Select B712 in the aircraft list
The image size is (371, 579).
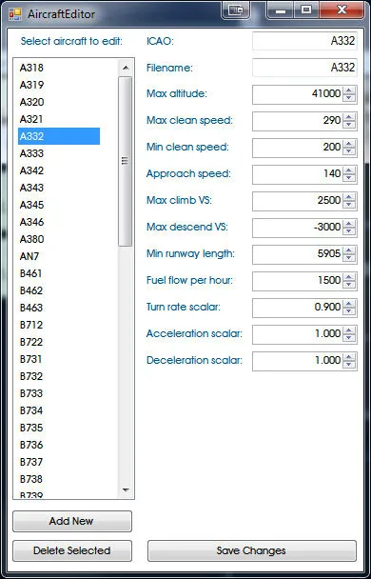pyautogui.click(x=59, y=325)
